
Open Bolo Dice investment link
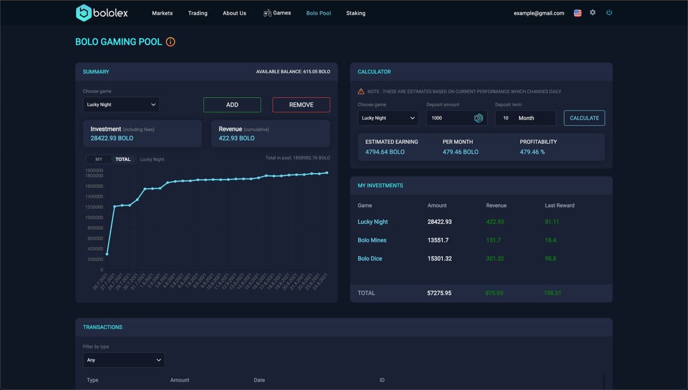[370, 259]
